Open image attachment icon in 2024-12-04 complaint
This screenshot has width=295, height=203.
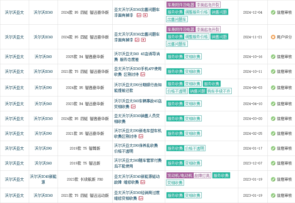[139, 15]
